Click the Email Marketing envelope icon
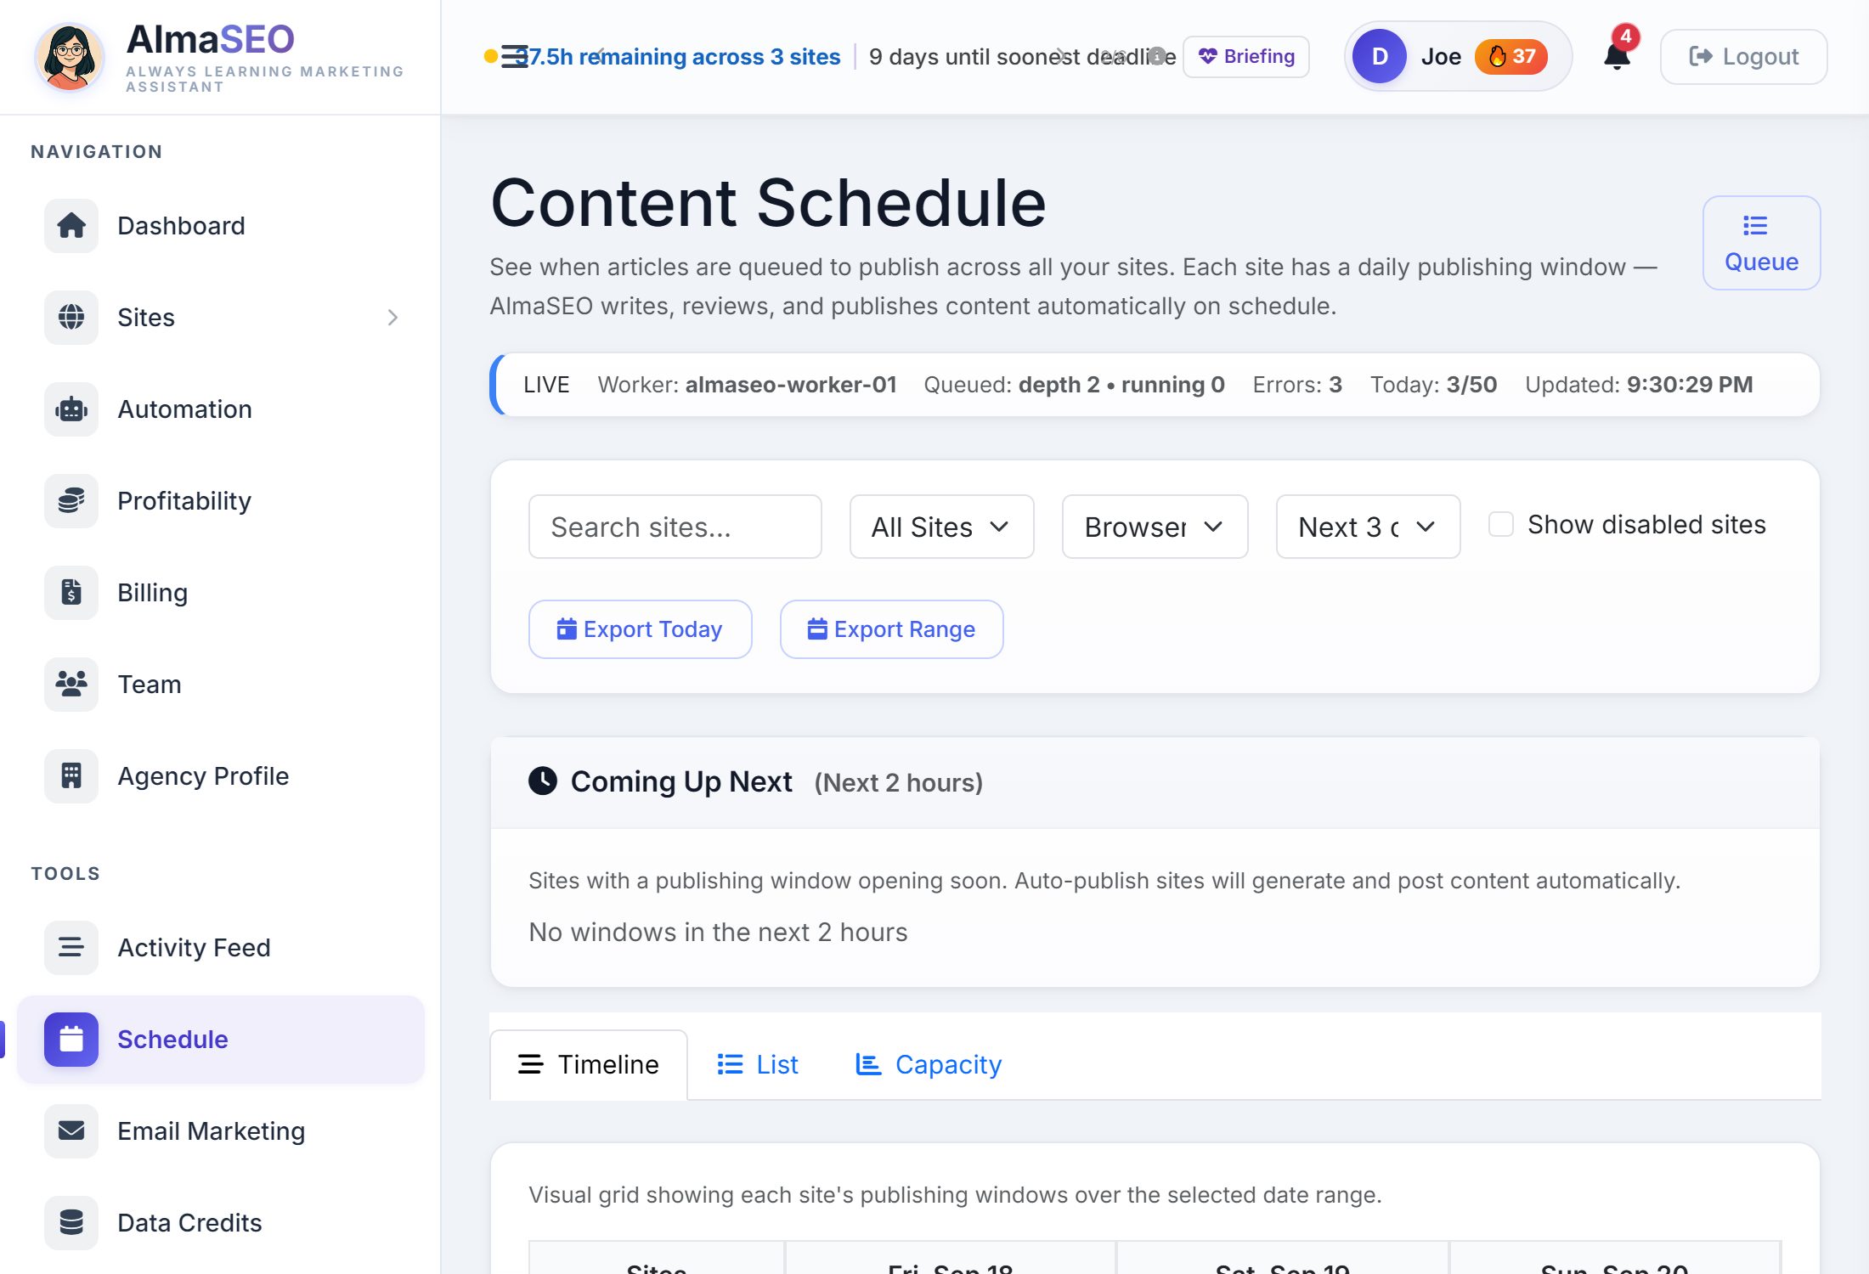The height and width of the screenshot is (1274, 1869). (71, 1131)
